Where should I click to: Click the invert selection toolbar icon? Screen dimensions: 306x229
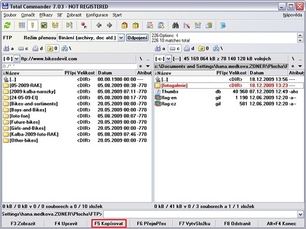click(69, 25)
